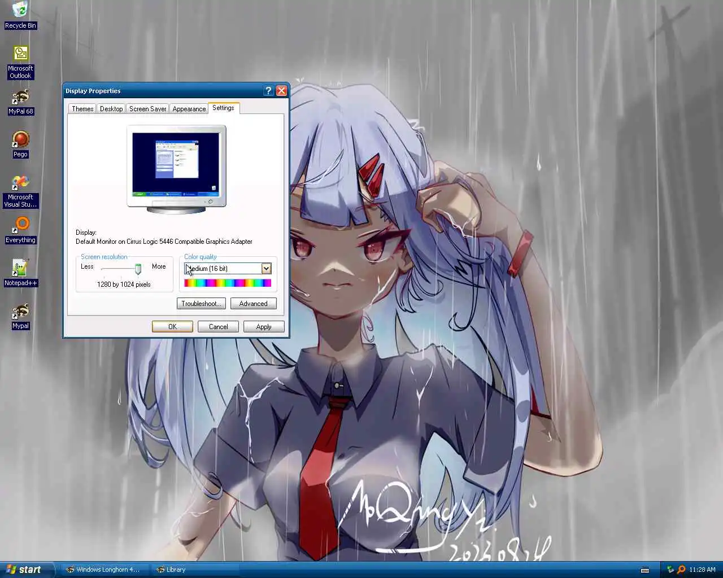
Task: Click the Everything magnifier tray icon
Action: click(x=681, y=570)
